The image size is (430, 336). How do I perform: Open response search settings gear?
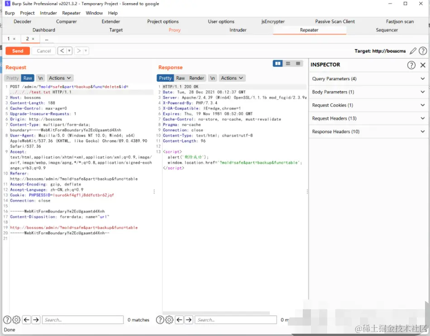(169, 320)
